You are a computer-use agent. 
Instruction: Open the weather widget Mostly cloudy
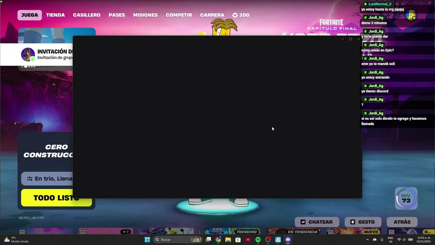coord(16,240)
